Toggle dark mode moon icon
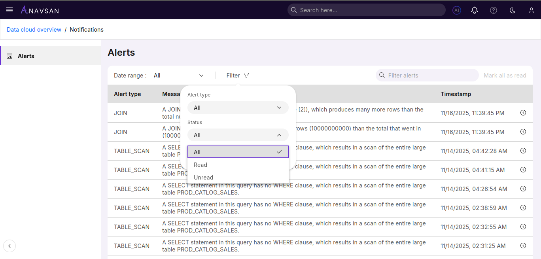Viewport: 541px width, 259px height. [x=513, y=10]
